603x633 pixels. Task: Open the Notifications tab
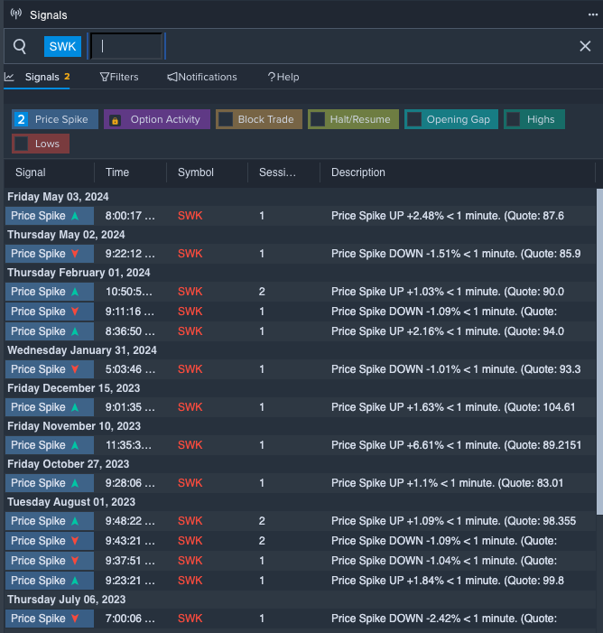(202, 77)
